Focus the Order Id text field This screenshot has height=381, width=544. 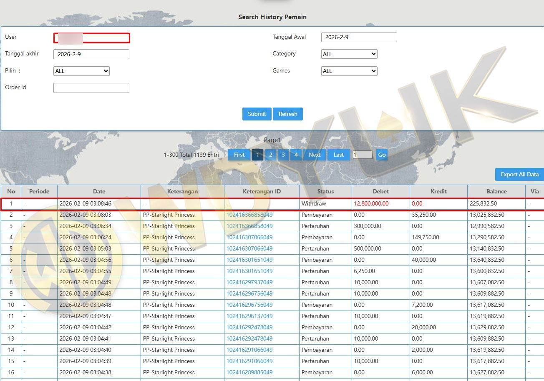[x=91, y=88]
